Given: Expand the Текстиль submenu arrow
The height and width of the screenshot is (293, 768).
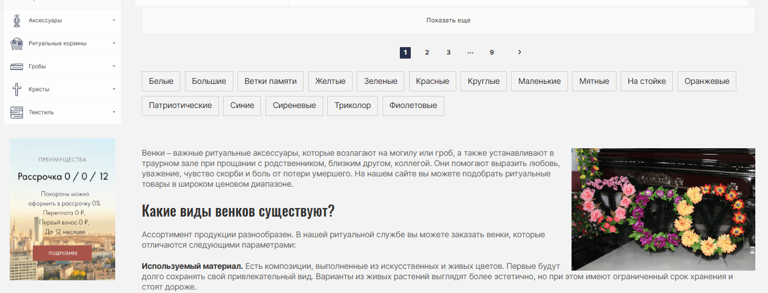Looking at the screenshot, I should point(114,112).
